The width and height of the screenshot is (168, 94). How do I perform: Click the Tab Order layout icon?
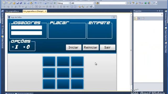pos(91,7)
